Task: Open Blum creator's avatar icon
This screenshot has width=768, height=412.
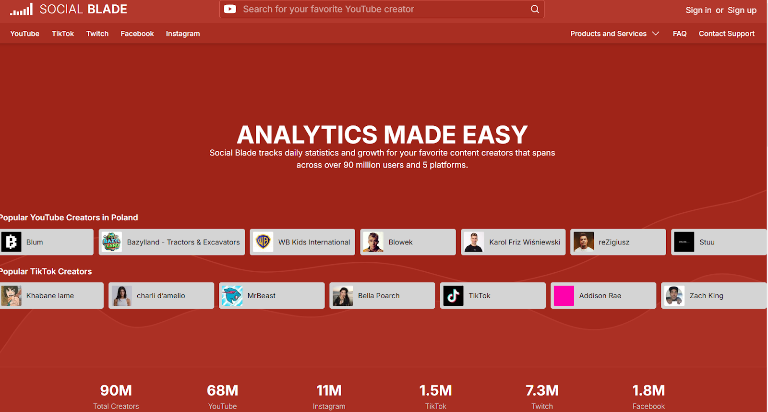Action: [x=12, y=242]
